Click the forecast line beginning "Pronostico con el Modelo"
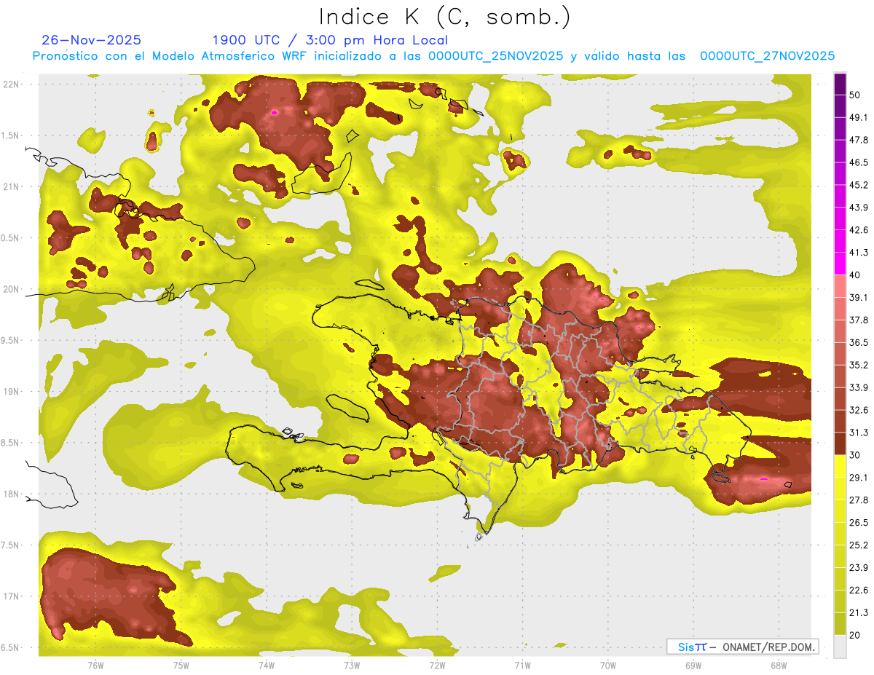874x675 pixels. [x=433, y=56]
